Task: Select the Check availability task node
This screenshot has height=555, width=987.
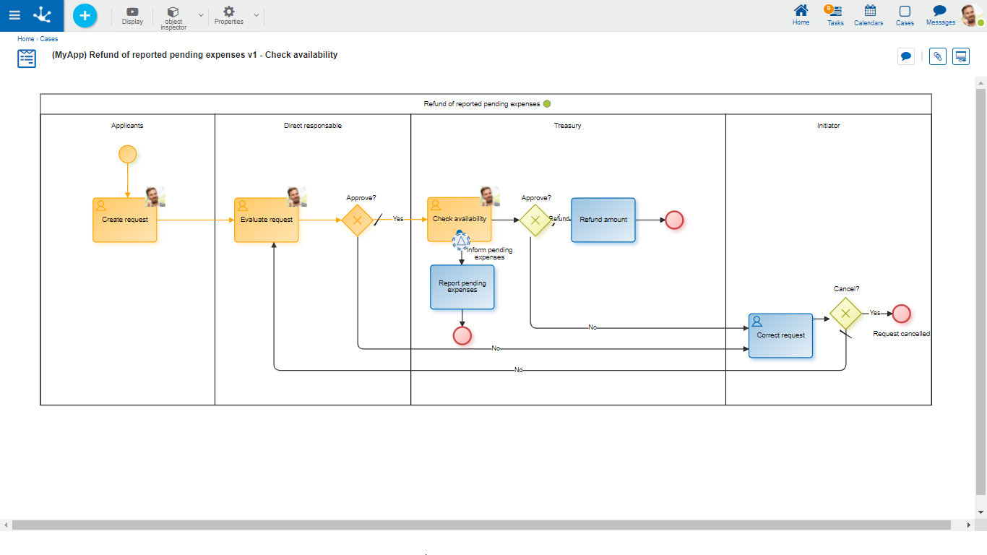Action: point(459,220)
